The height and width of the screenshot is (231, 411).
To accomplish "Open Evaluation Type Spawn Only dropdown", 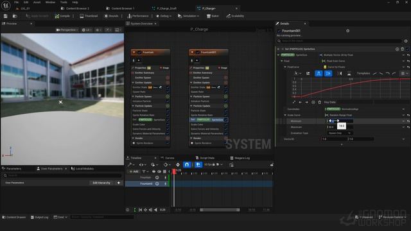I will (x=340, y=133).
